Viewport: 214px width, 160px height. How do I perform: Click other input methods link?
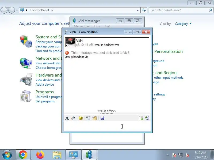coord(168,78)
